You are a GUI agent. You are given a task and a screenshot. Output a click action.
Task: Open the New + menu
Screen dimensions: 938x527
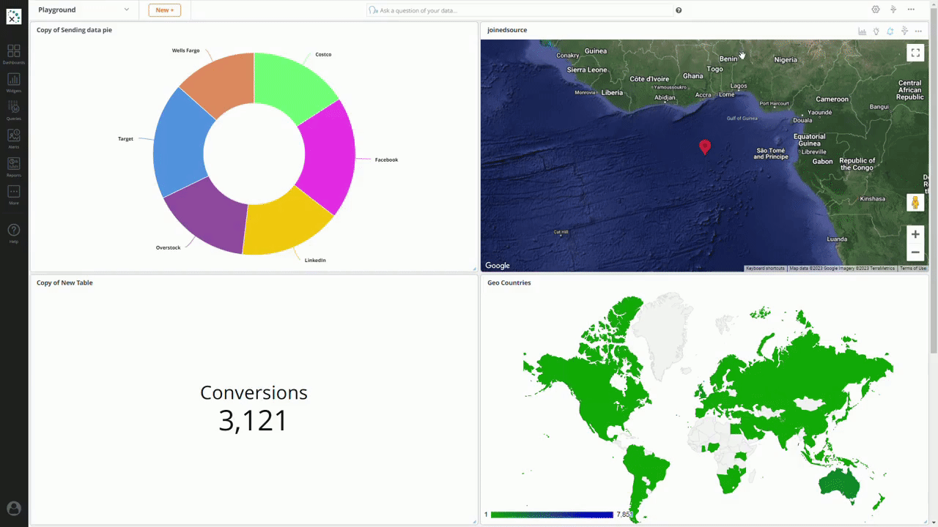164,10
